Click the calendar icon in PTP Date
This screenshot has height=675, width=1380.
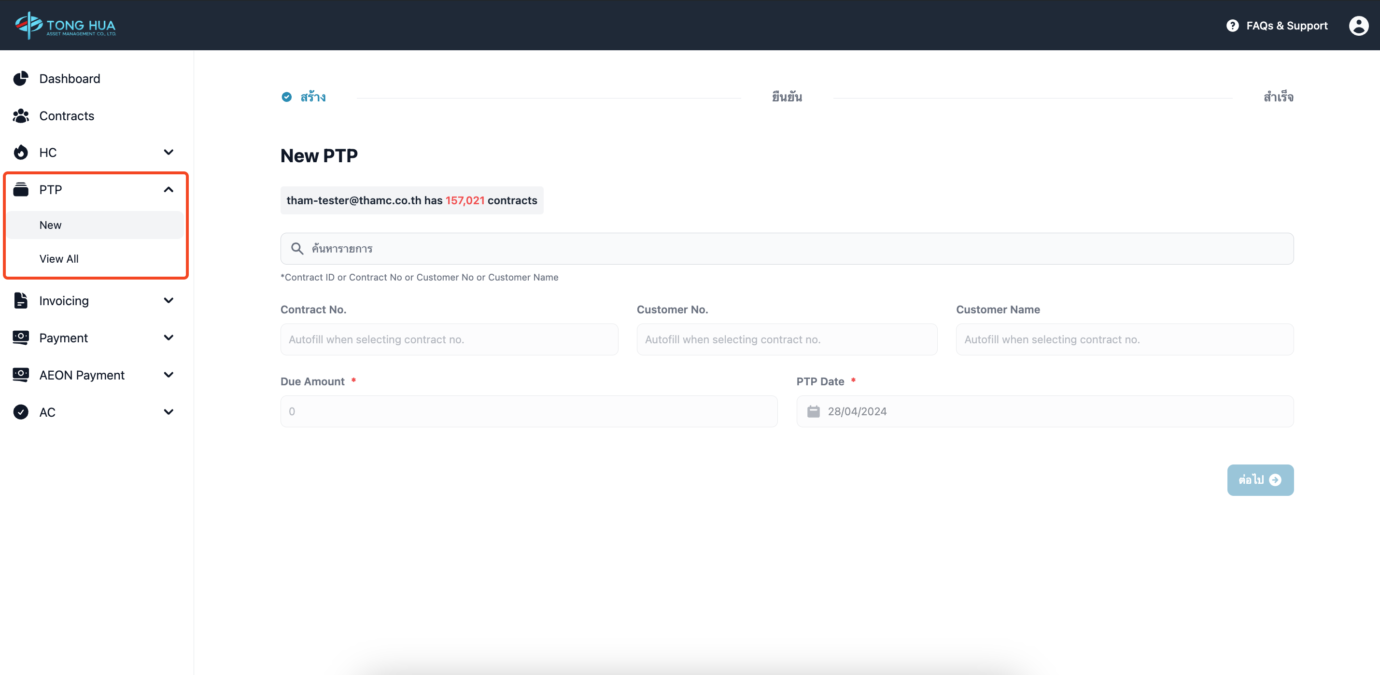point(813,411)
